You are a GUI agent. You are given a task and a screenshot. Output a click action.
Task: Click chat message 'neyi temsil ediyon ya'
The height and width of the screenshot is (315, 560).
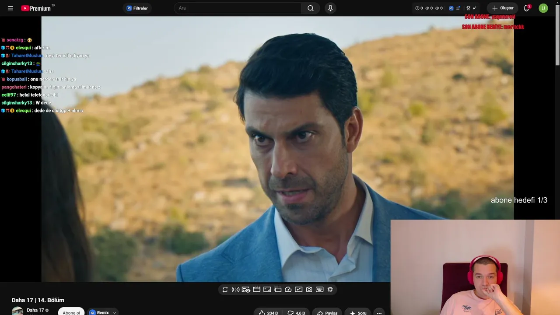click(68, 56)
